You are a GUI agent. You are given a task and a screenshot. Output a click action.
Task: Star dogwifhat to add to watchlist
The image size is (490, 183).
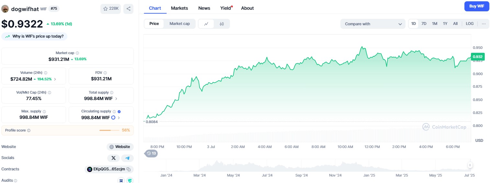(x=110, y=9)
